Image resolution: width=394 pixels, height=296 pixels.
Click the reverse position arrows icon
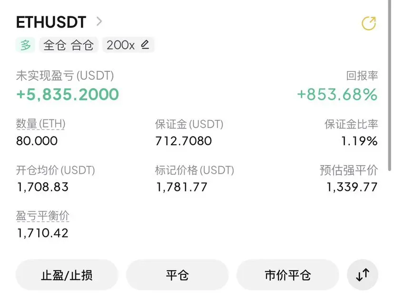pos(362,275)
